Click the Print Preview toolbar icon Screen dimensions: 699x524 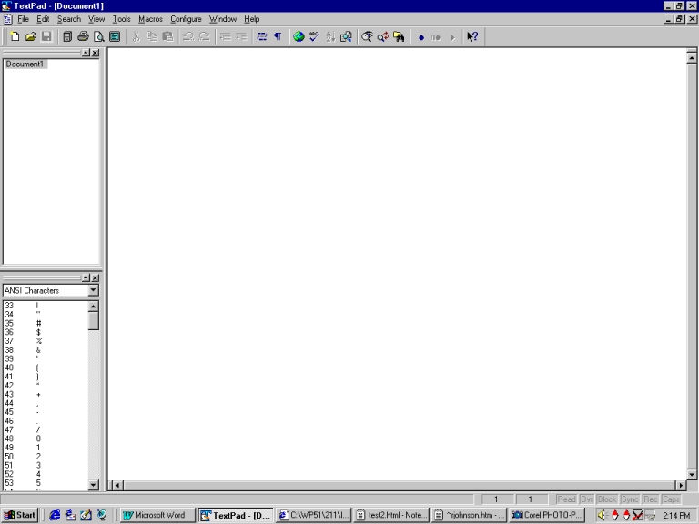click(98, 37)
